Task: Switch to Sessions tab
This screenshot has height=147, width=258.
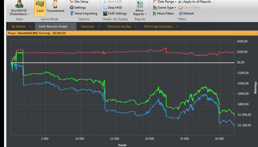Action: [87, 27]
